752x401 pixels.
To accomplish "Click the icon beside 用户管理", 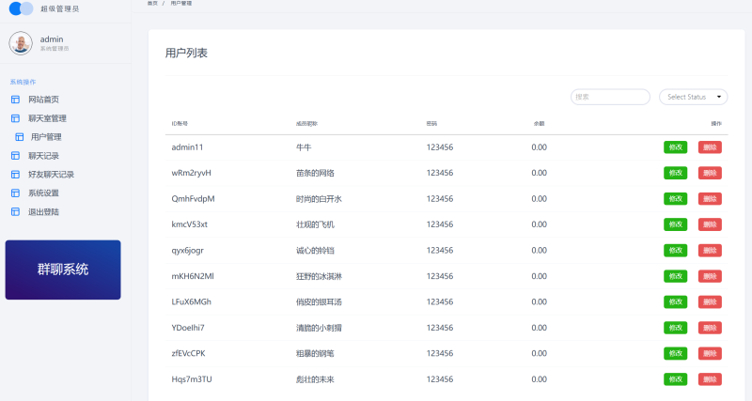I will [x=19, y=137].
